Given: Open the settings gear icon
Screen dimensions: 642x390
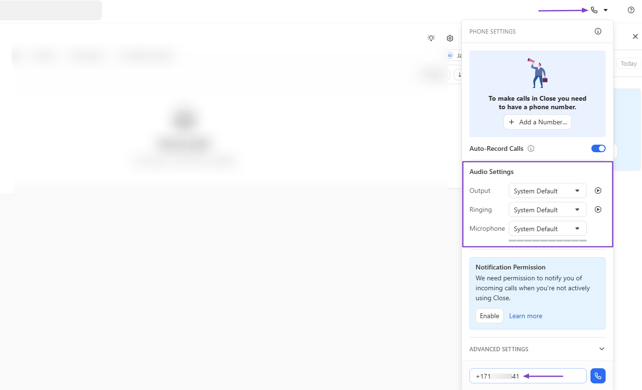Looking at the screenshot, I should point(450,38).
